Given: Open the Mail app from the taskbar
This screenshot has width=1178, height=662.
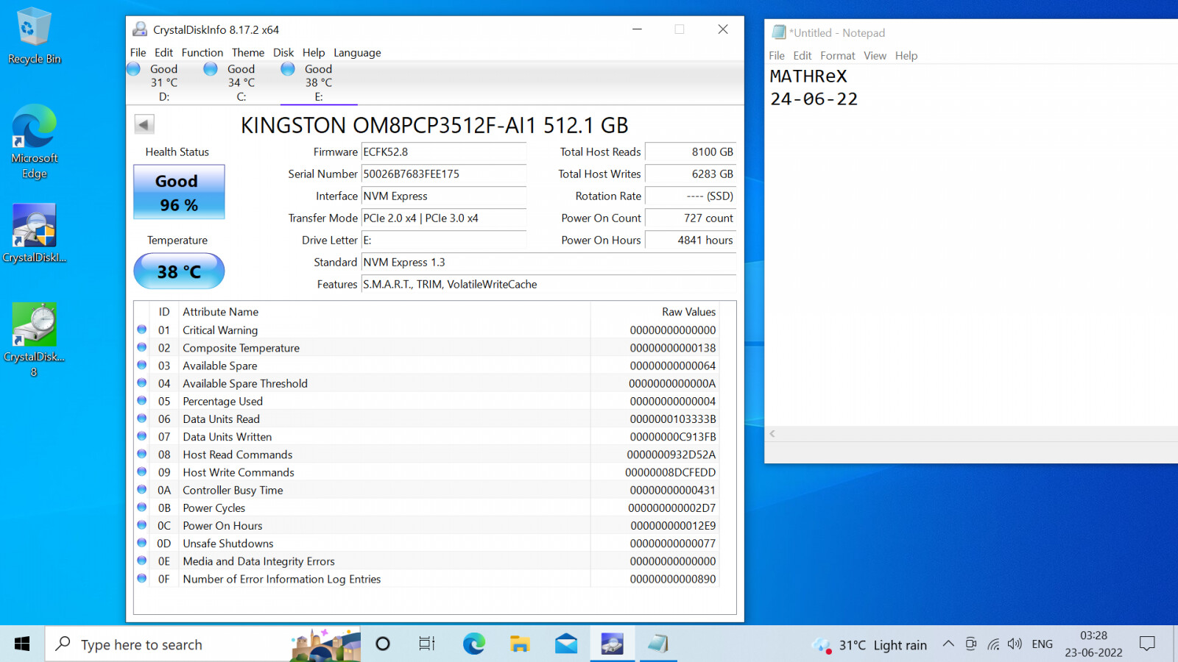Looking at the screenshot, I should [566, 644].
